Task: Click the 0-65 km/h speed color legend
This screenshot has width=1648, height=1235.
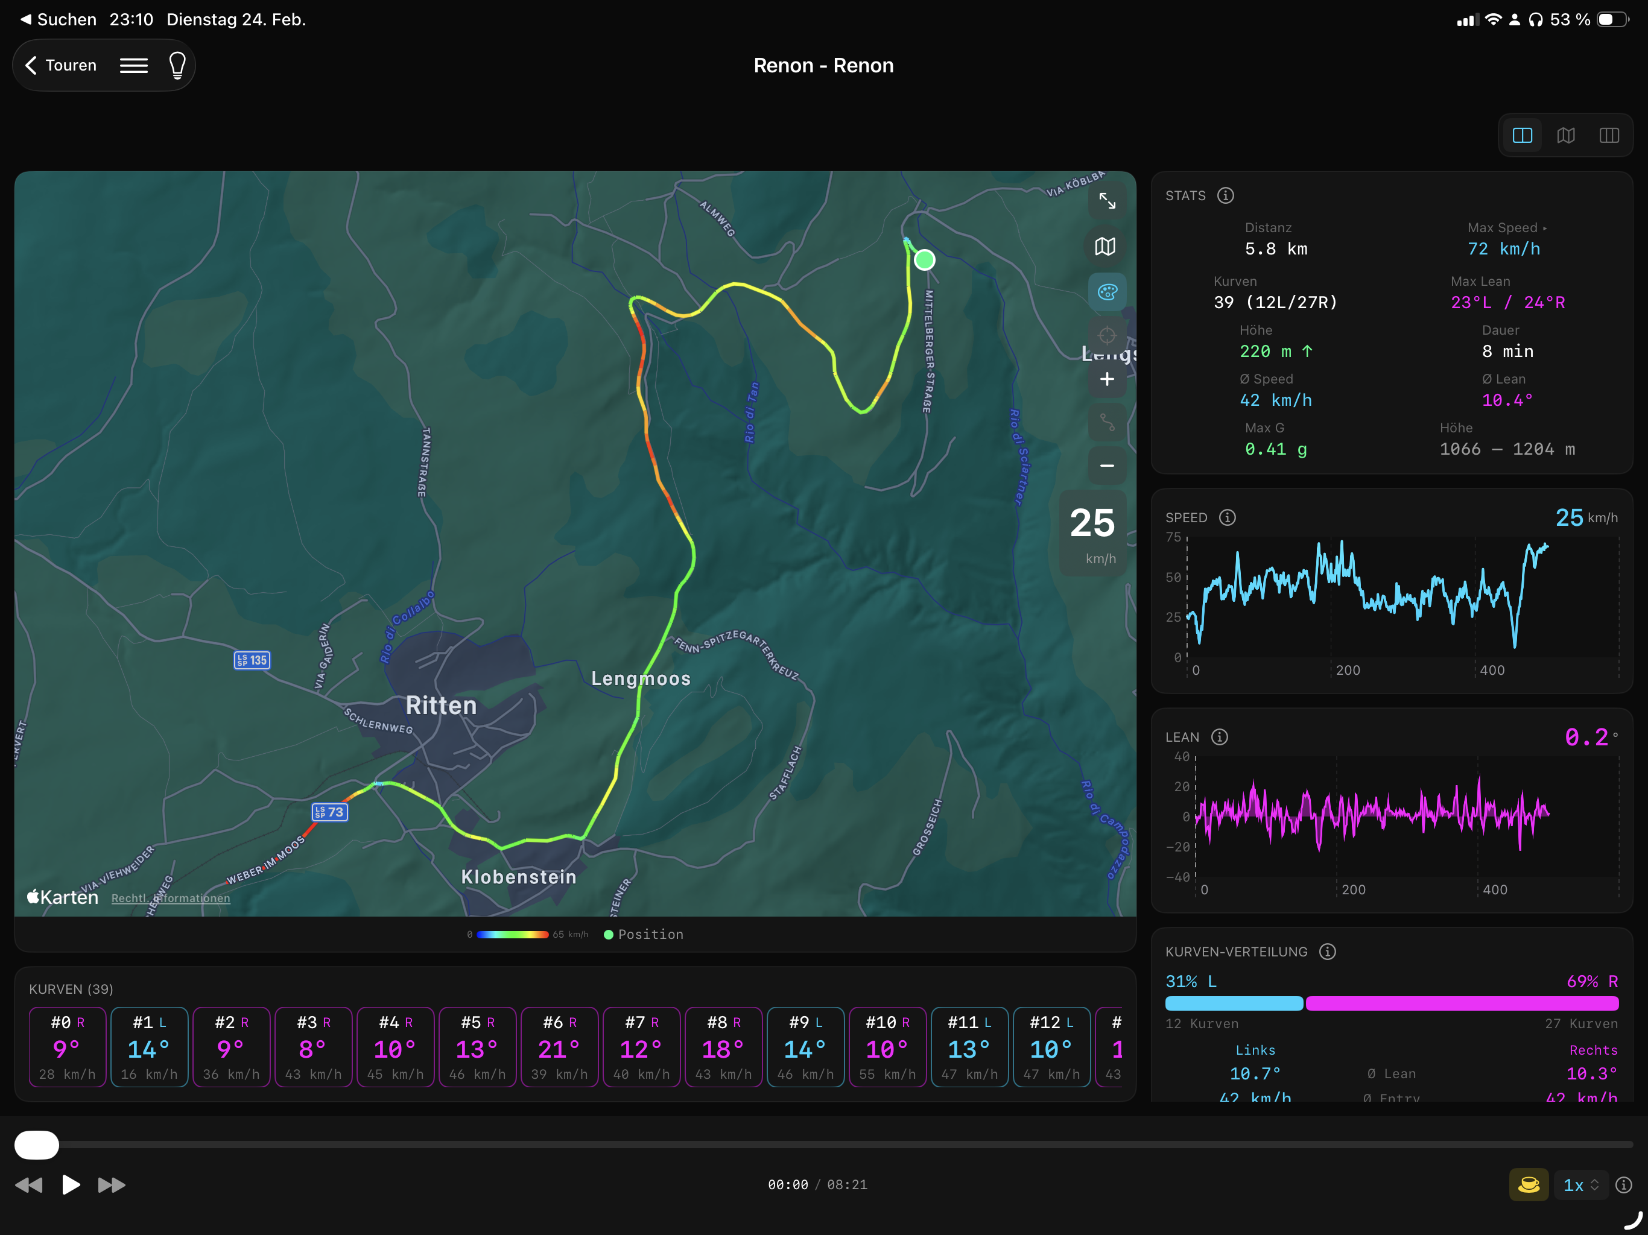Action: (x=527, y=934)
